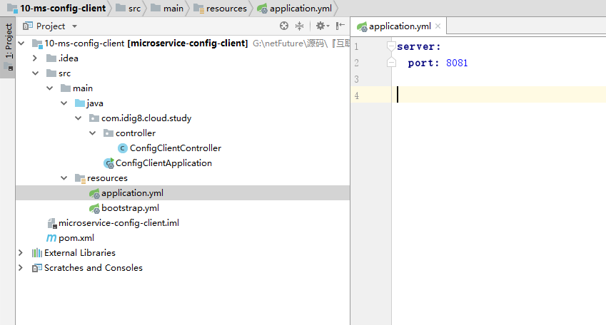Click the Project panel title icon
606x325 pixels.
27,26
